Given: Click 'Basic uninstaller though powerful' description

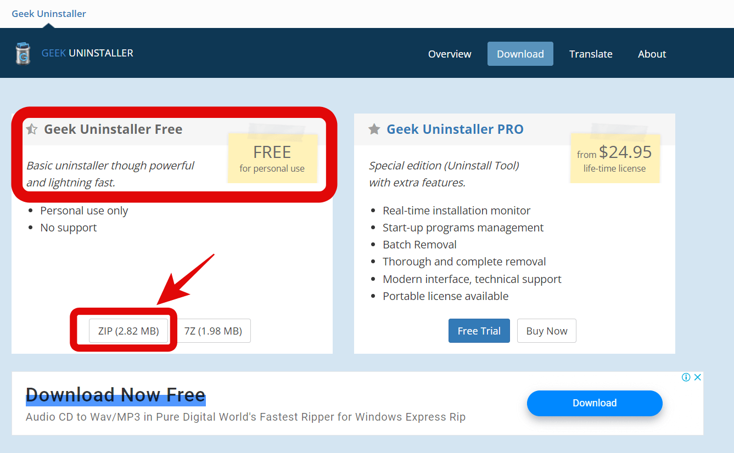Looking at the screenshot, I should (110, 174).
